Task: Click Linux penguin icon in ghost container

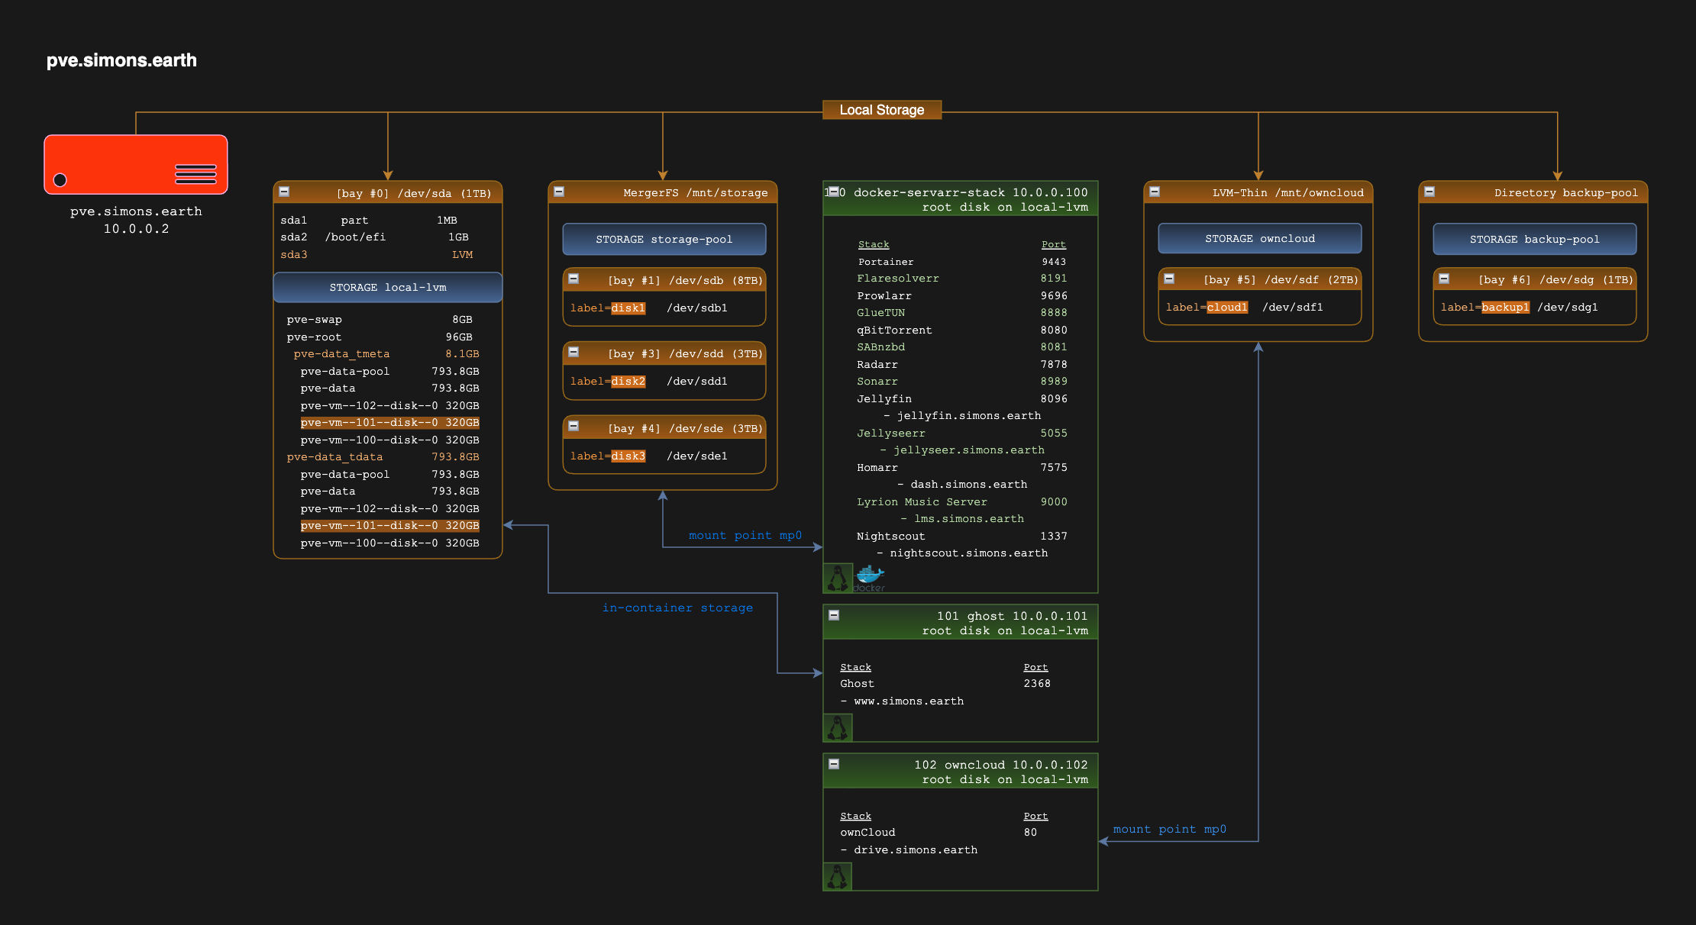Action: click(x=838, y=728)
